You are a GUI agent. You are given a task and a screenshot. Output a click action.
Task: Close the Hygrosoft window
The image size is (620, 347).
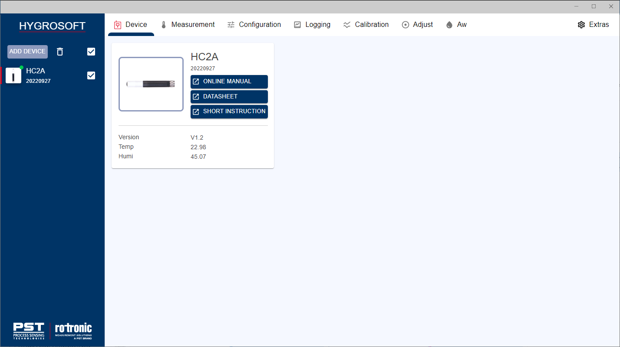coord(611,7)
